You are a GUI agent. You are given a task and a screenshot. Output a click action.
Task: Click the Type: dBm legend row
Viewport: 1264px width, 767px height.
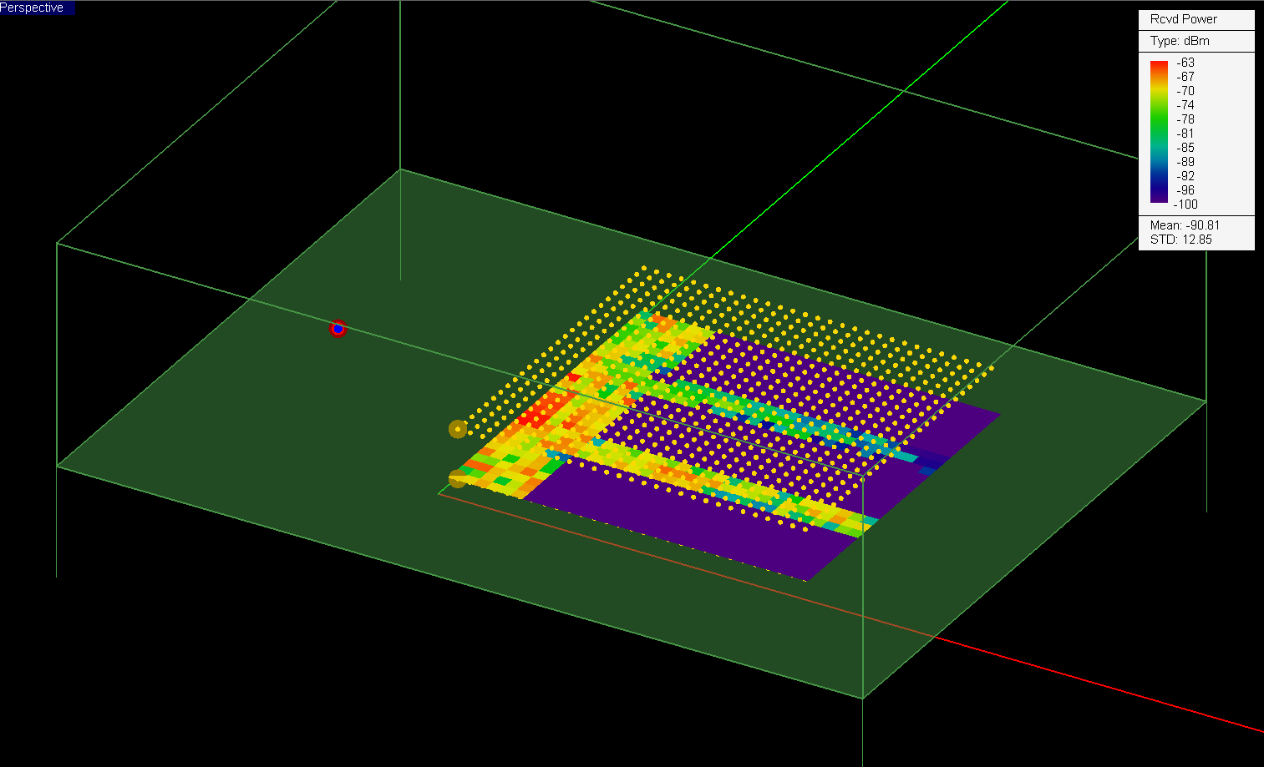(1179, 41)
